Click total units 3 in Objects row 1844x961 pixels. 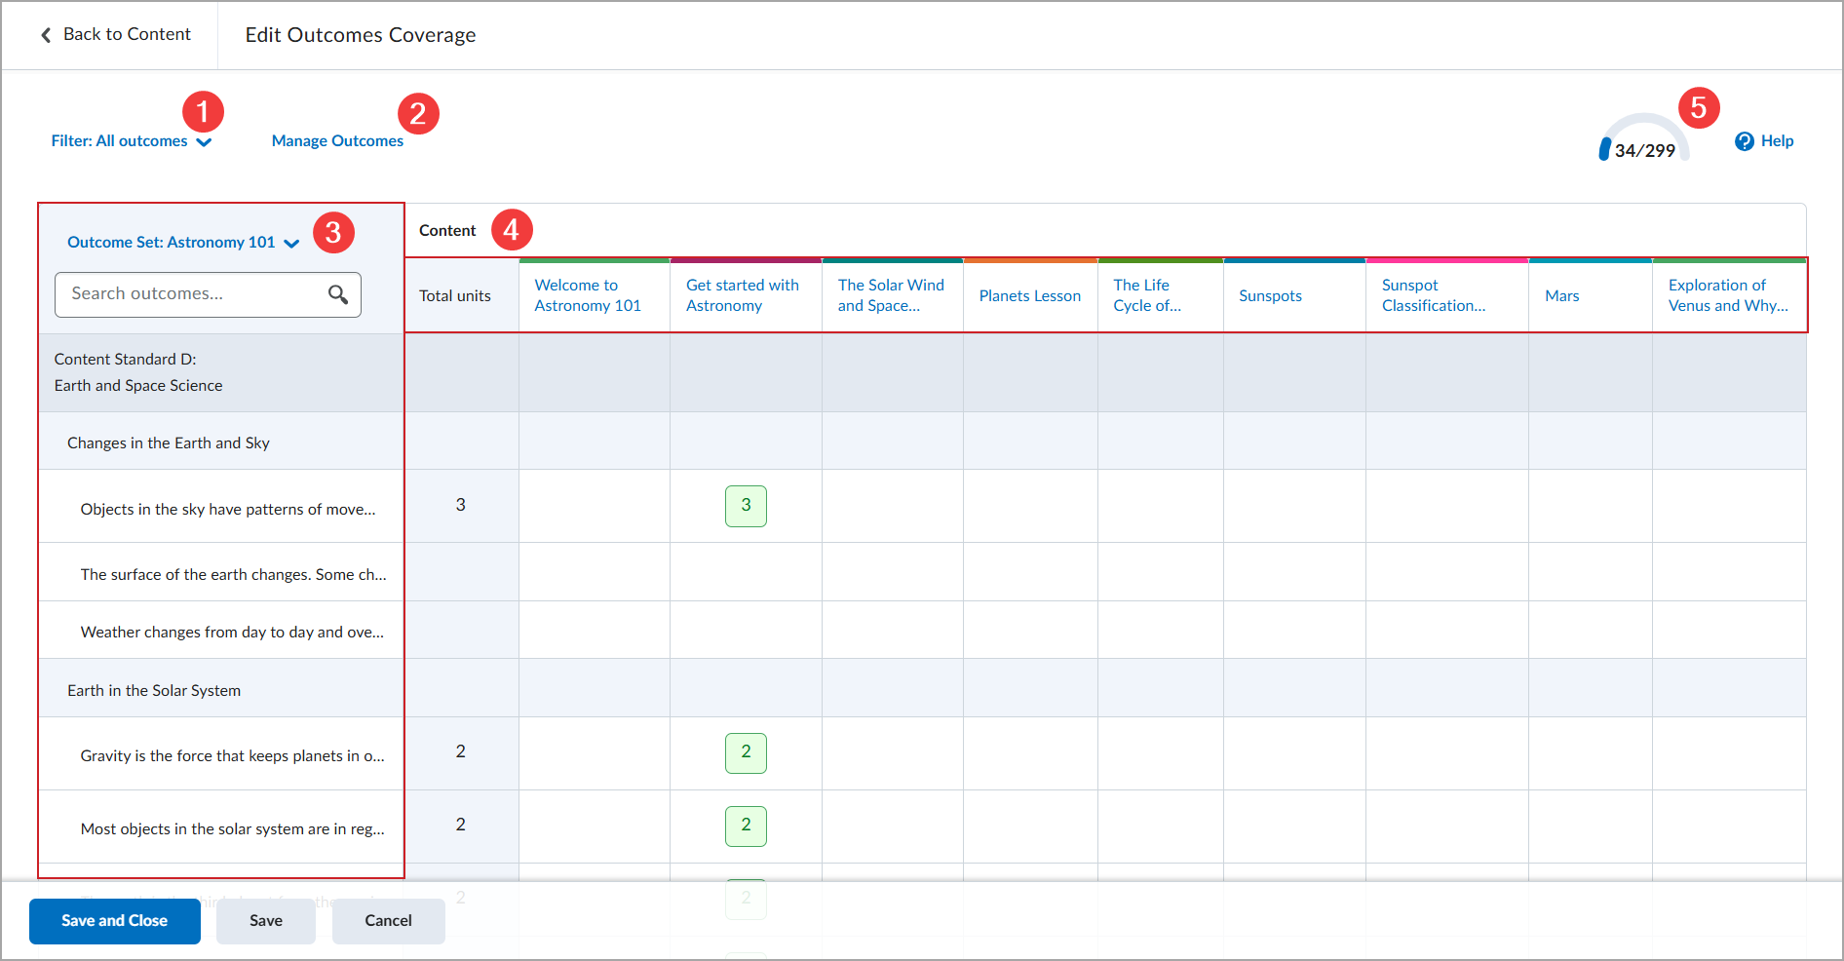(x=461, y=505)
